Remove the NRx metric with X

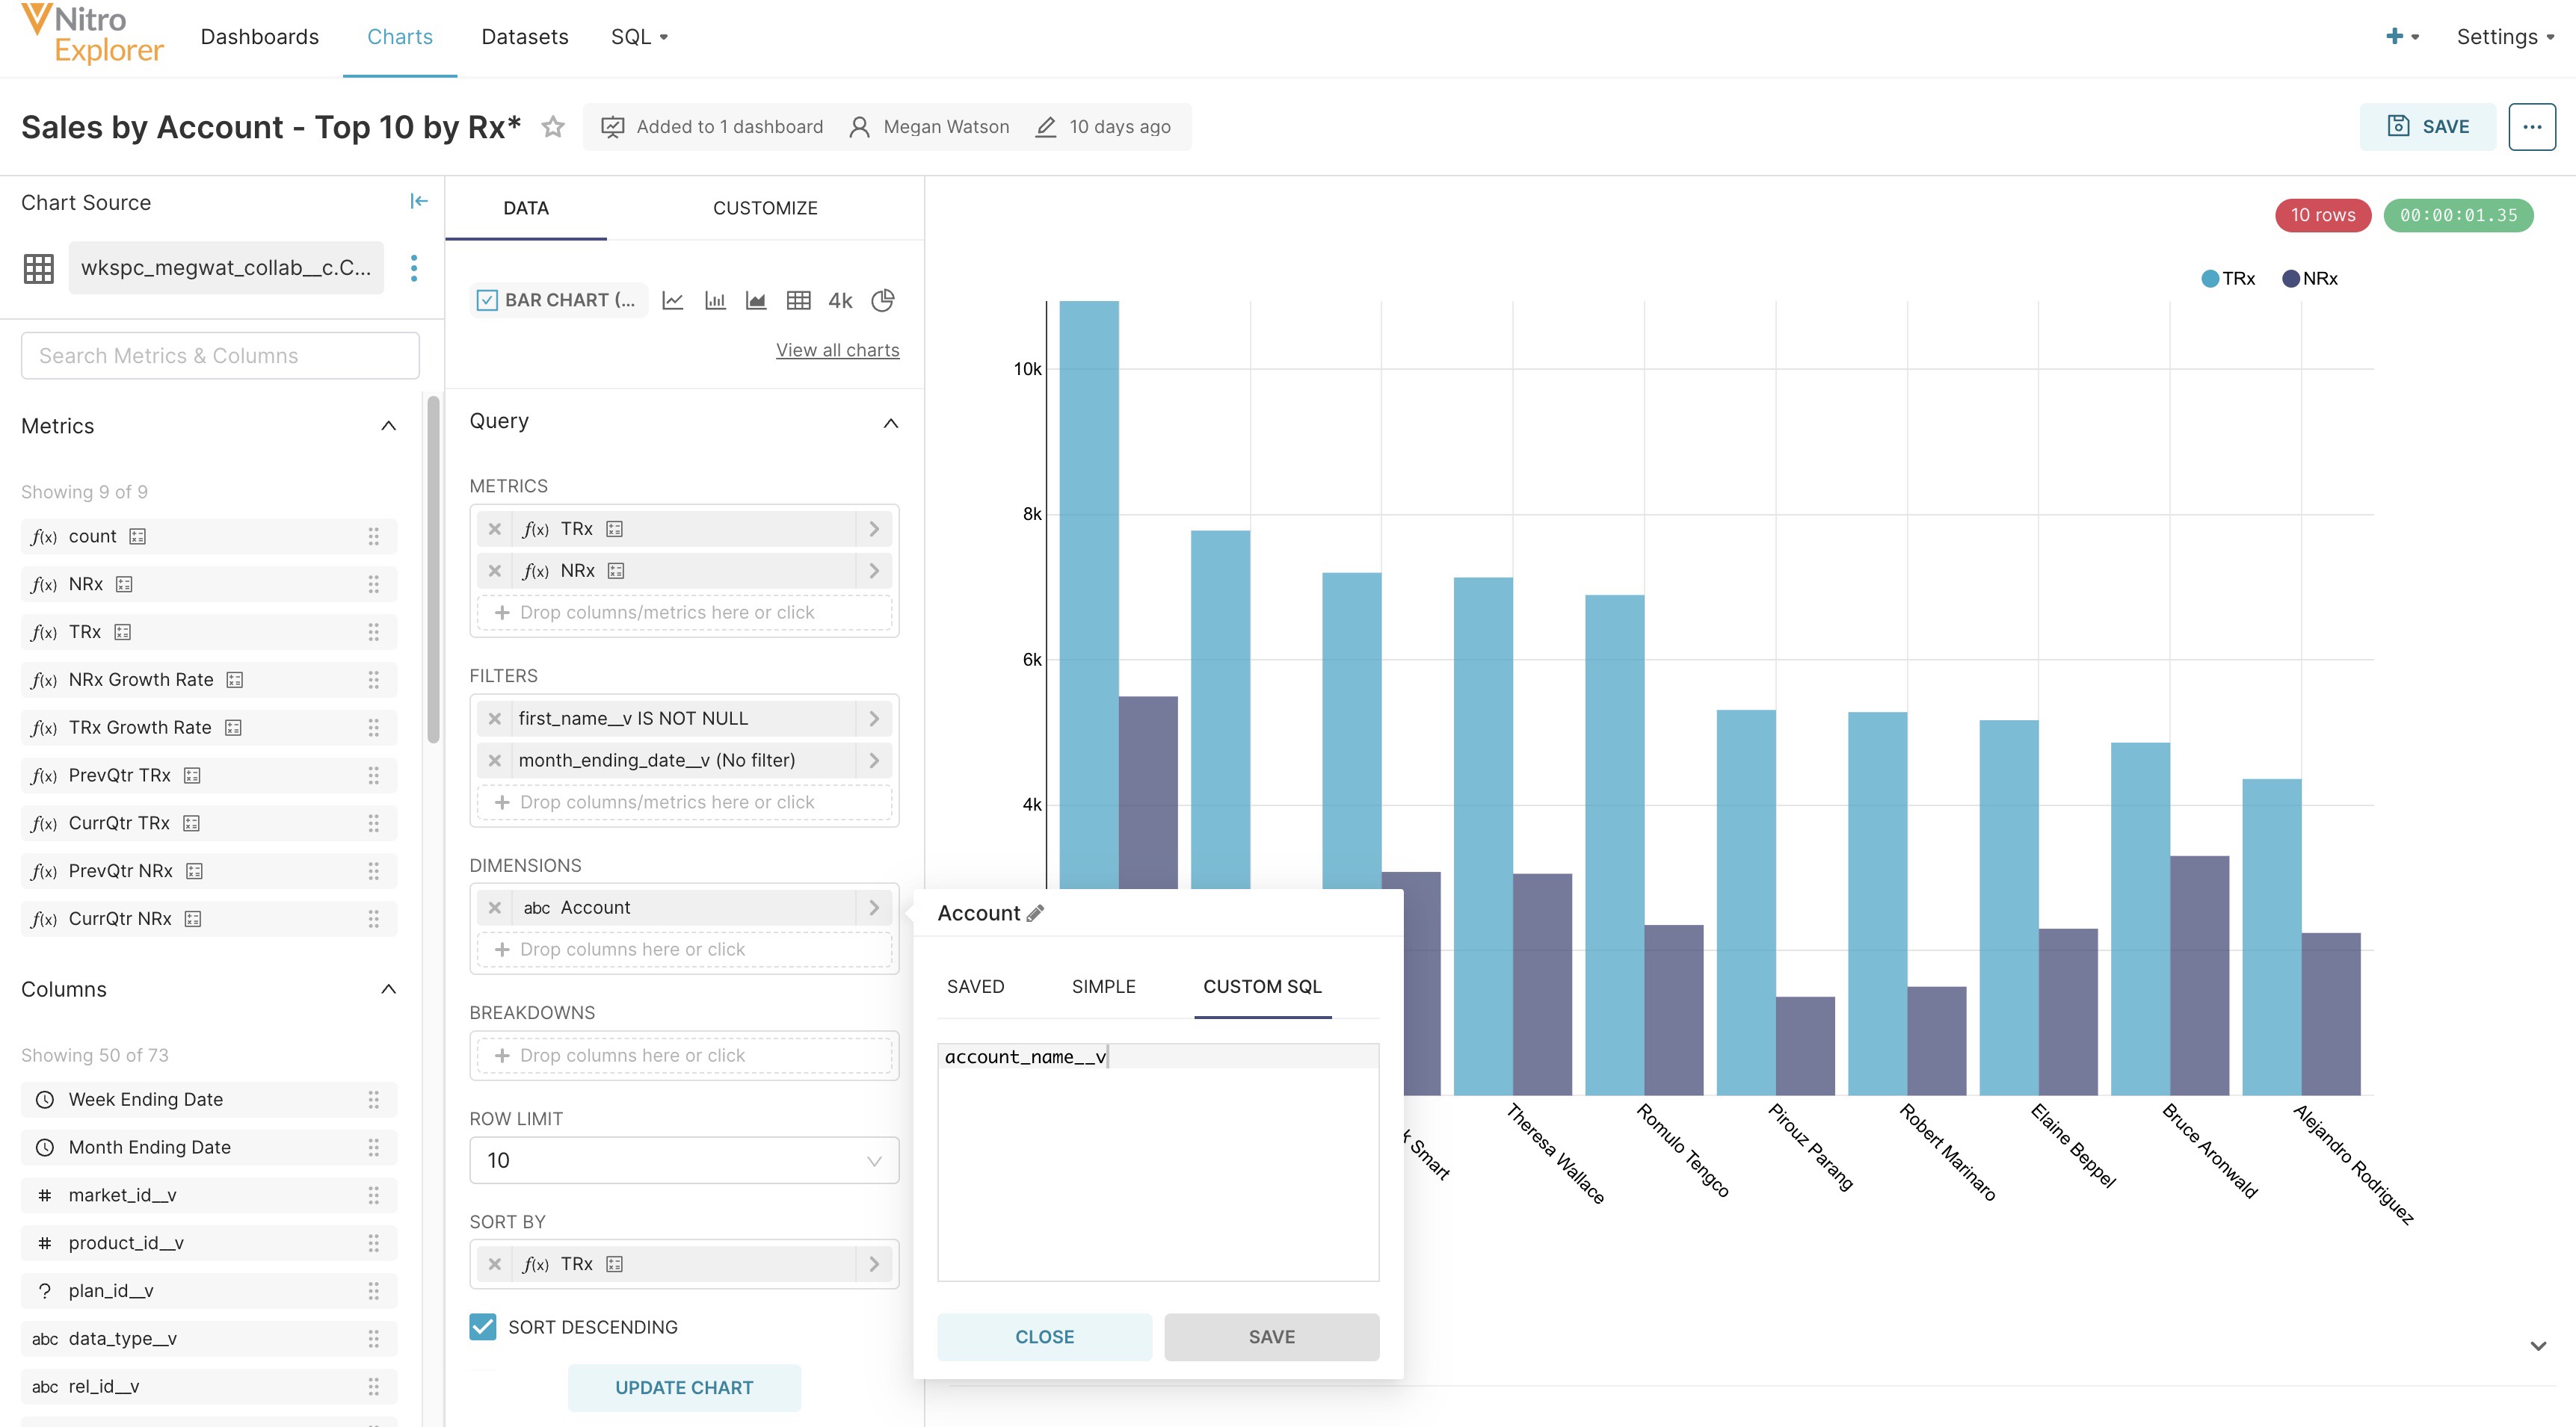click(x=495, y=571)
